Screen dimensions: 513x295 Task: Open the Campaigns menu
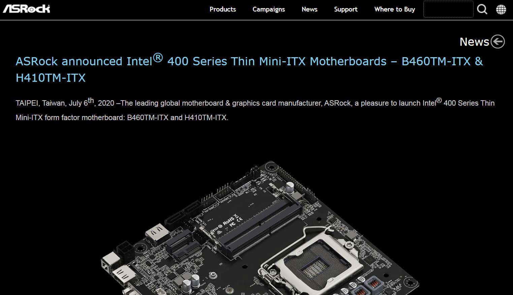point(268,9)
